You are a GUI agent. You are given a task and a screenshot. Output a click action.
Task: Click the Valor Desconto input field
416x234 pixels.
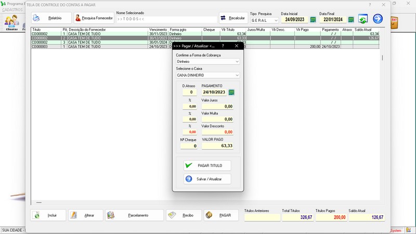(217, 132)
